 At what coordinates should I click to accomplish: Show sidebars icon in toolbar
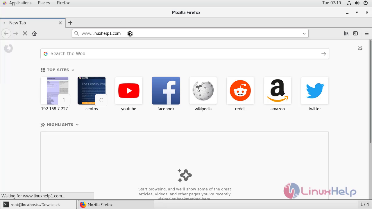tap(355, 33)
